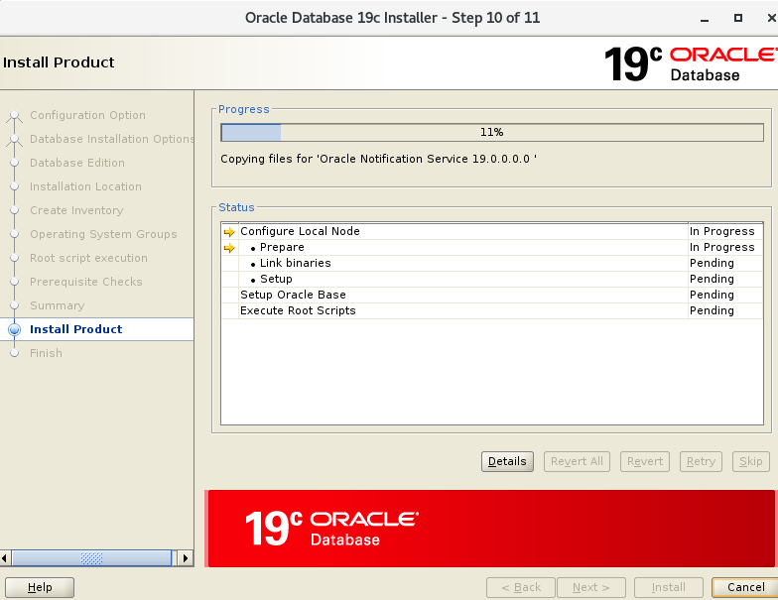Viewport: 778px width, 600px height.
Task: Click the Database Installation Options step node icon
Action: (x=14, y=140)
